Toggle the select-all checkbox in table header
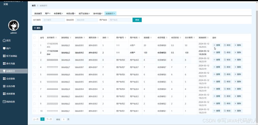 (34, 38)
